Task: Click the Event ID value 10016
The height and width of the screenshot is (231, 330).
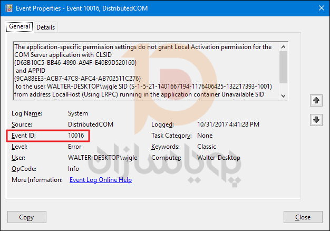Action: (76, 136)
